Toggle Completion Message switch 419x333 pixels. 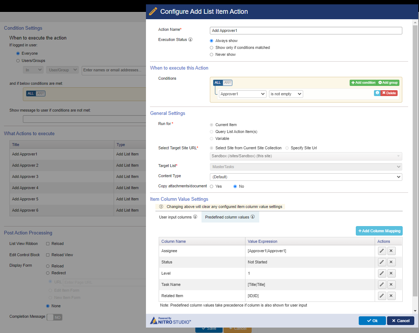point(54,317)
